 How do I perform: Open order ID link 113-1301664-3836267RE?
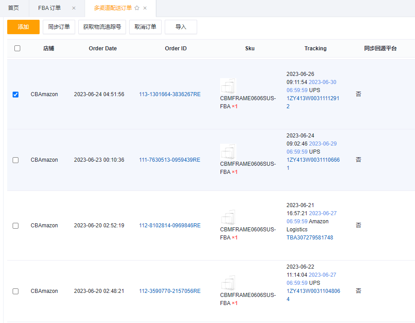pyautogui.click(x=170, y=94)
